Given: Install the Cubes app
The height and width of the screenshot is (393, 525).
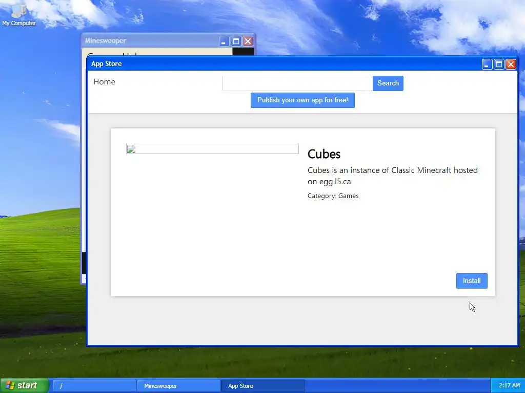Looking at the screenshot, I should point(472,281).
